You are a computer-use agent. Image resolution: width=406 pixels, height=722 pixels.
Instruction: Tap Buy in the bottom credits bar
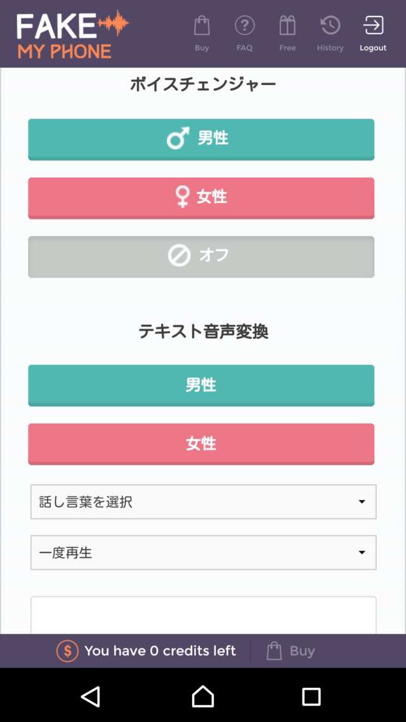pos(291,651)
